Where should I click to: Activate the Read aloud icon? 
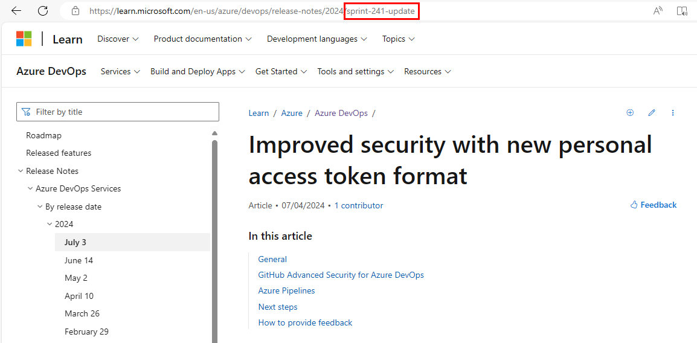tap(658, 11)
